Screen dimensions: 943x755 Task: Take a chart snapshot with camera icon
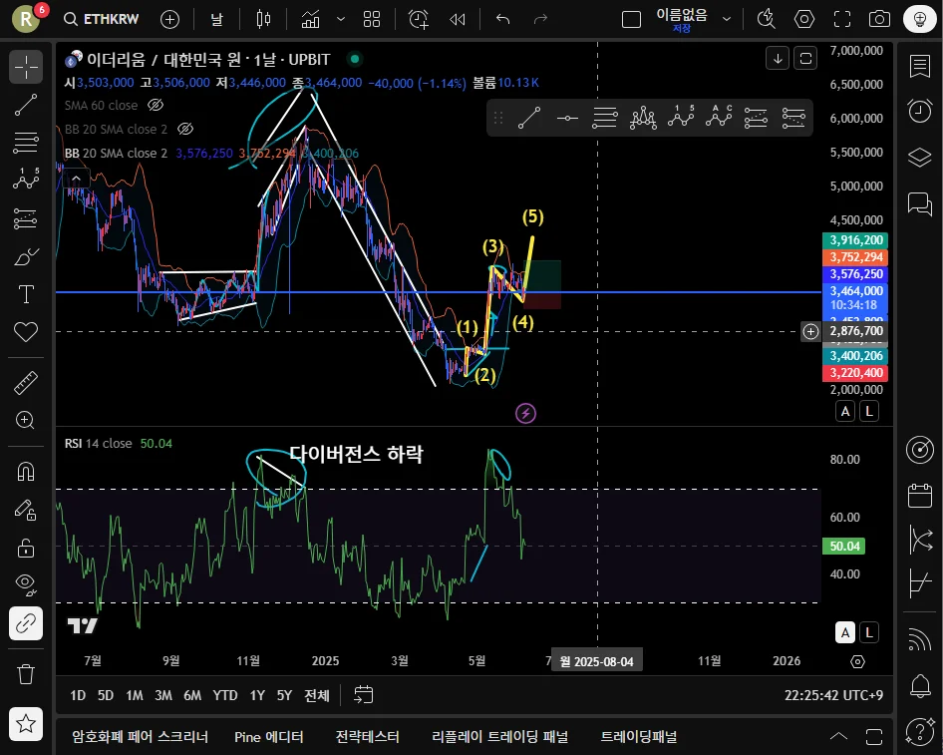click(878, 19)
